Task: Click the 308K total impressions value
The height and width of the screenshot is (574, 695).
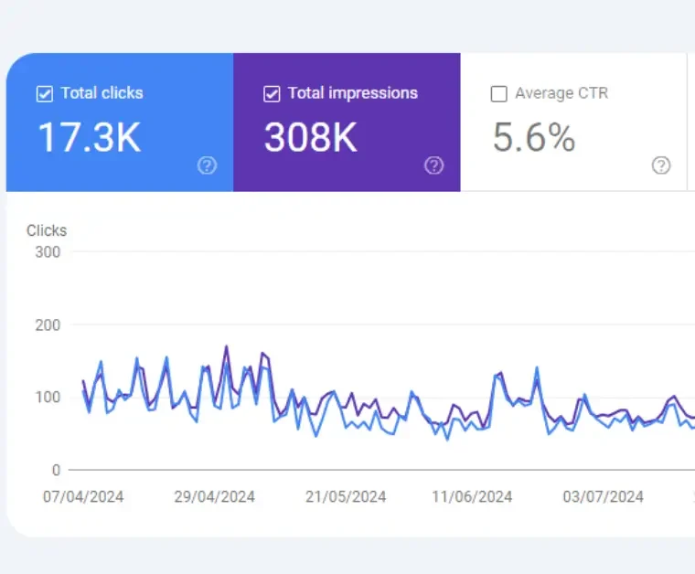Action: (x=311, y=137)
